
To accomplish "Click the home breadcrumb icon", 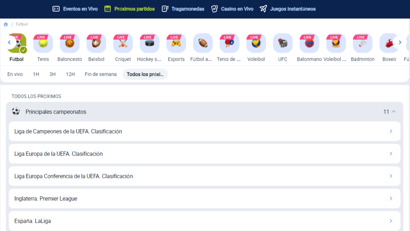I will (6, 24).
